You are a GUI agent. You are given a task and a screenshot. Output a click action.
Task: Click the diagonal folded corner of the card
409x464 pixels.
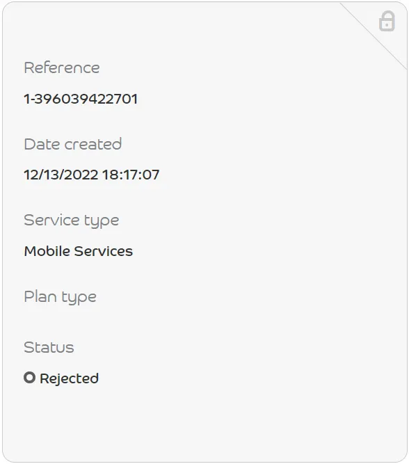(374, 36)
